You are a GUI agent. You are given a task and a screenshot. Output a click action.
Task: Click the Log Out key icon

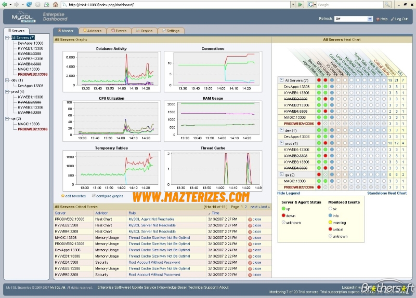point(393,19)
